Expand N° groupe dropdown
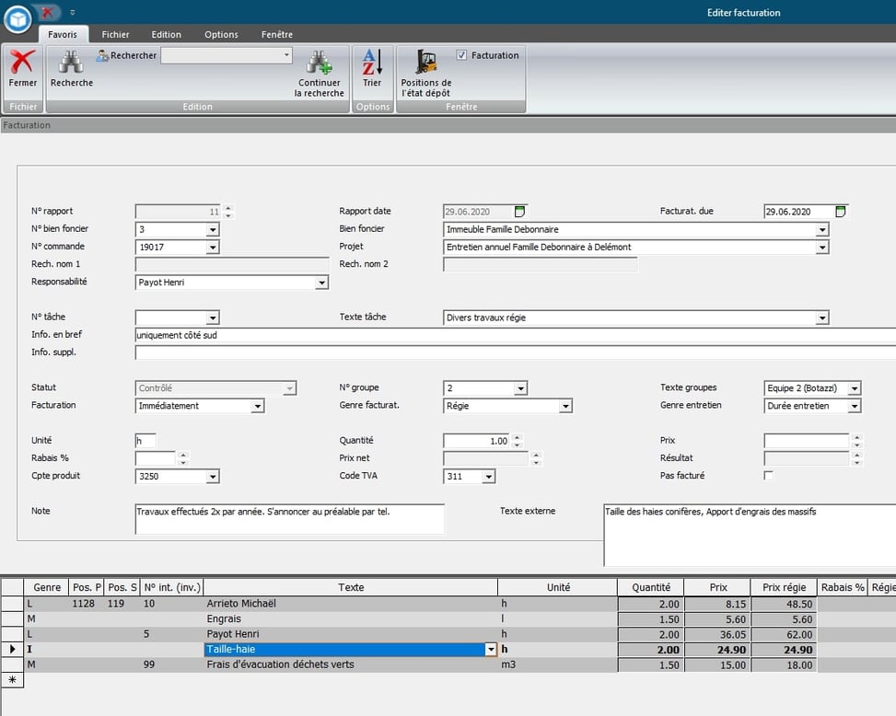 tap(520, 388)
